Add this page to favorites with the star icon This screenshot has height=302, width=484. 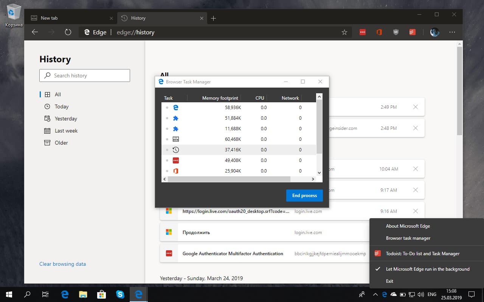(x=344, y=32)
